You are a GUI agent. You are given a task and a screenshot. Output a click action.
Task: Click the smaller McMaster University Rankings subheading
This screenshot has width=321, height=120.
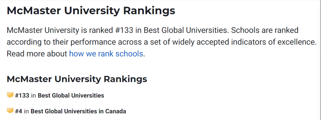[x=77, y=79]
